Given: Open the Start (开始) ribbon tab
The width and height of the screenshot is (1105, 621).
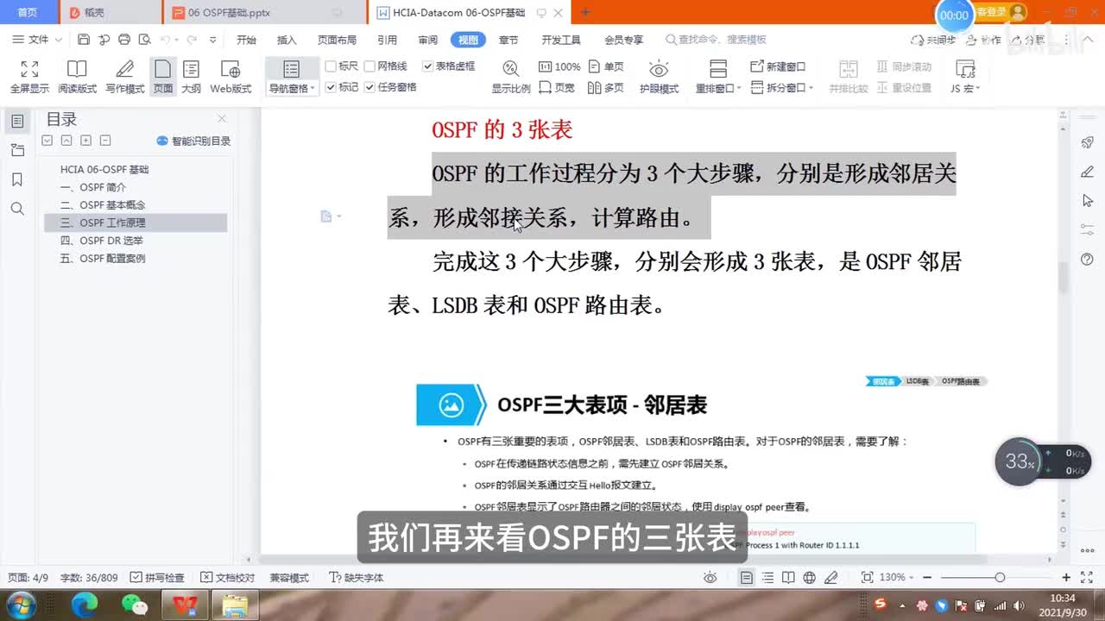Looking at the screenshot, I should point(247,40).
